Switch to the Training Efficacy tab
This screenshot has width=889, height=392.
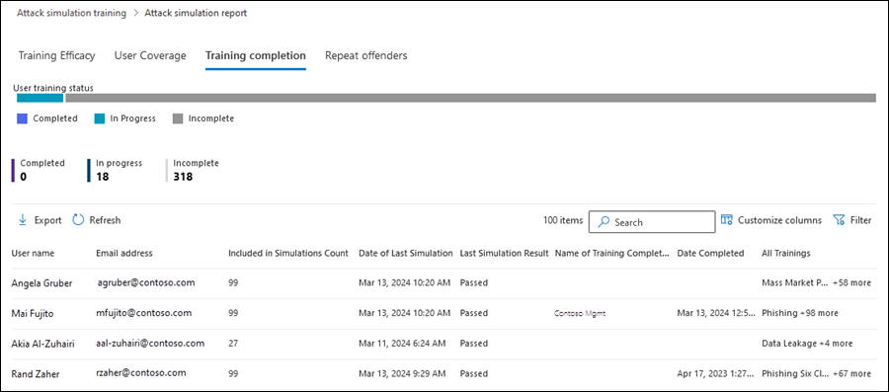(x=56, y=55)
